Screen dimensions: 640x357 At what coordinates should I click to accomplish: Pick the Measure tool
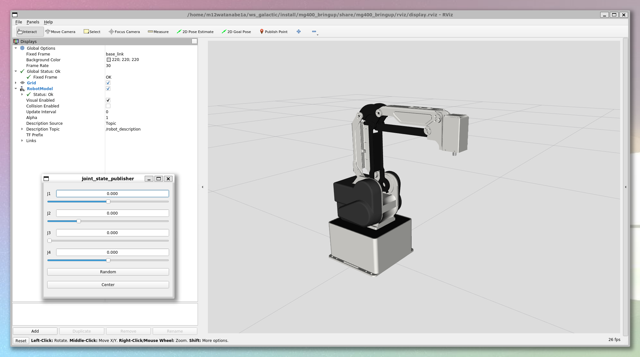coord(158,32)
